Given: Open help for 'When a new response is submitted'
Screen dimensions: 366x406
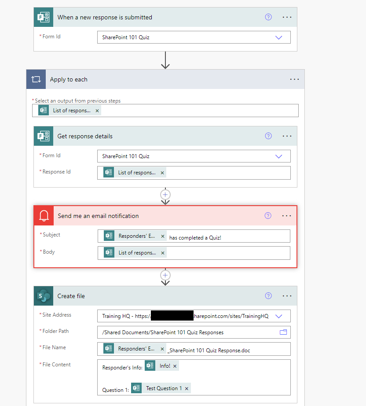Looking at the screenshot, I should [x=268, y=17].
